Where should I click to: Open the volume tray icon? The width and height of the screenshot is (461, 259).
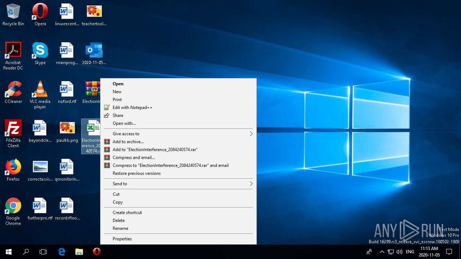pyautogui.click(x=399, y=252)
